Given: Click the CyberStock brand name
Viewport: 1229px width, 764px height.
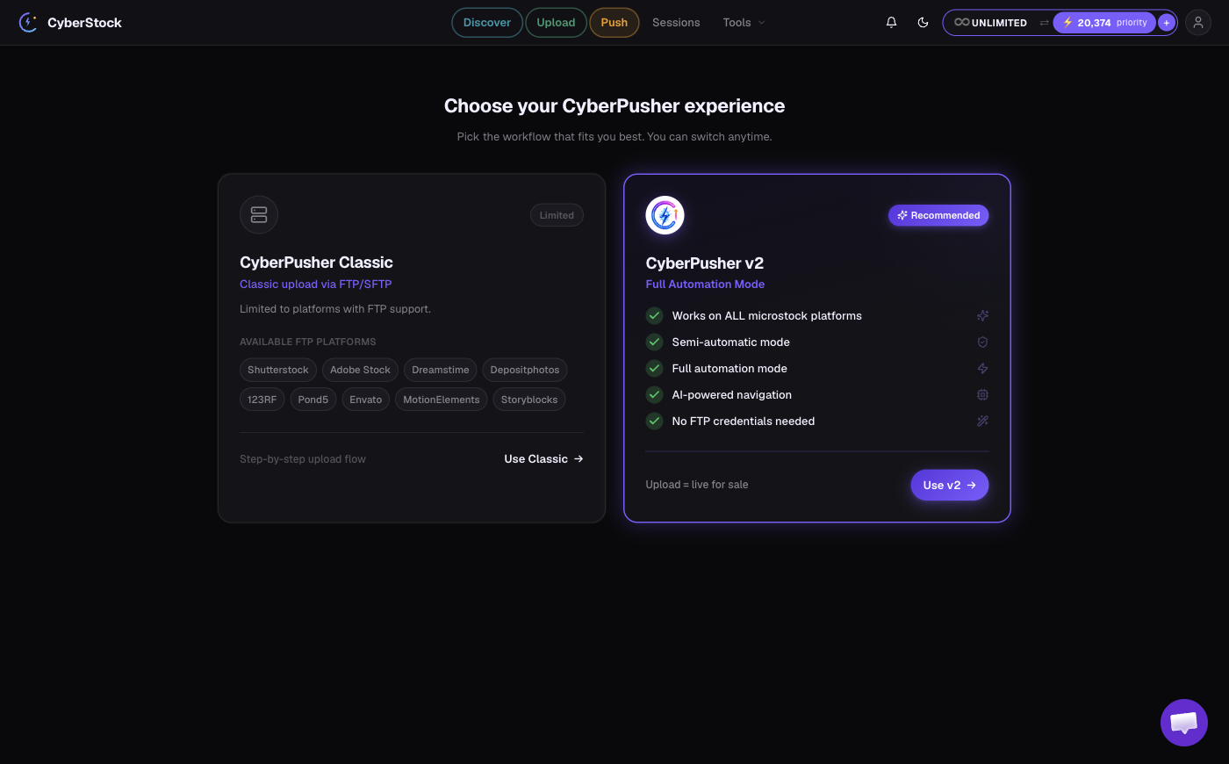Looking at the screenshot, I should 84,23.
